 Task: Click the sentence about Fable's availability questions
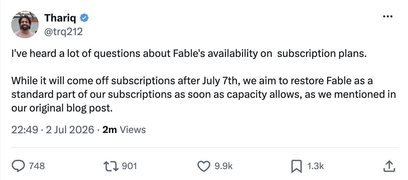[x=189, y=54]
